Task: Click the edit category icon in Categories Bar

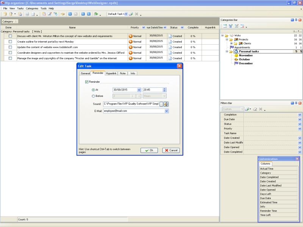Action: (x=236, y=26)
